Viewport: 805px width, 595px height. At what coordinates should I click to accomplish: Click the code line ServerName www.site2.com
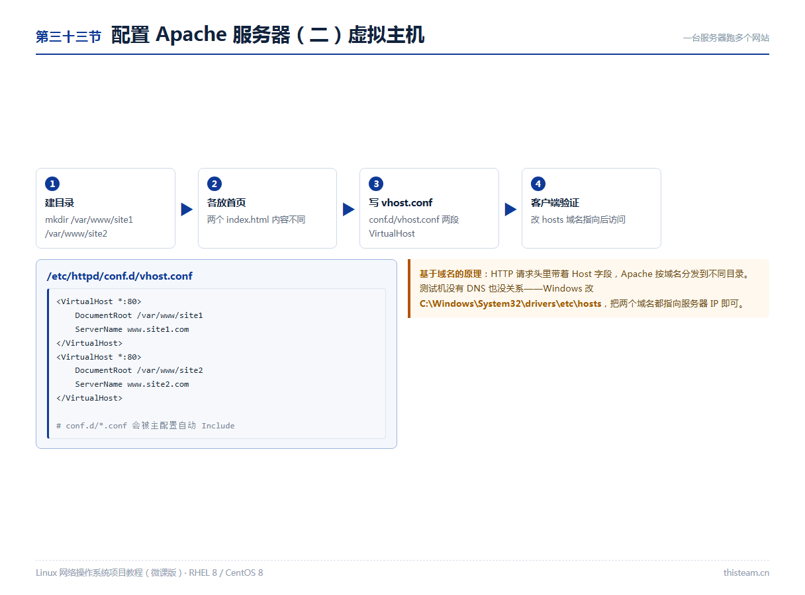(x=132, y=384)
